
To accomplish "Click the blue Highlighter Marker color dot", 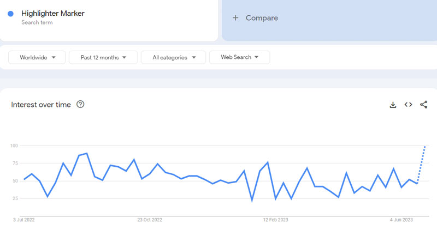I will (11, 14).
